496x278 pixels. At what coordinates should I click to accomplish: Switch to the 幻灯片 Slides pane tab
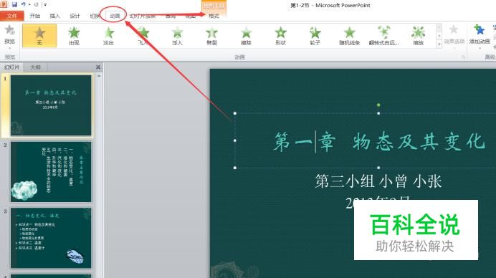pos(11,67)
